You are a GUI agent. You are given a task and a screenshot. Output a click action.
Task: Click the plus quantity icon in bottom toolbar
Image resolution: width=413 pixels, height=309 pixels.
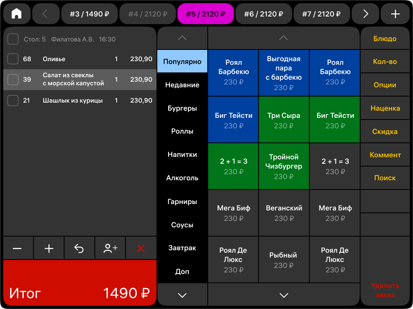click(x=48, y=248)
